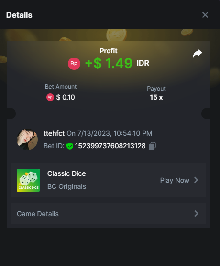Click the Details header title
This screenshot has height=266, width=220.
click(19, 15)
